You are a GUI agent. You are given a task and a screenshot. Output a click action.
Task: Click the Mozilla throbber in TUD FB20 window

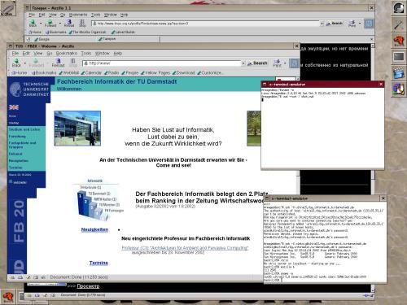294,63
